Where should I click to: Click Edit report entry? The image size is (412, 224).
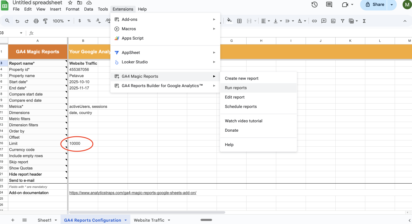[x=258, y=97]
